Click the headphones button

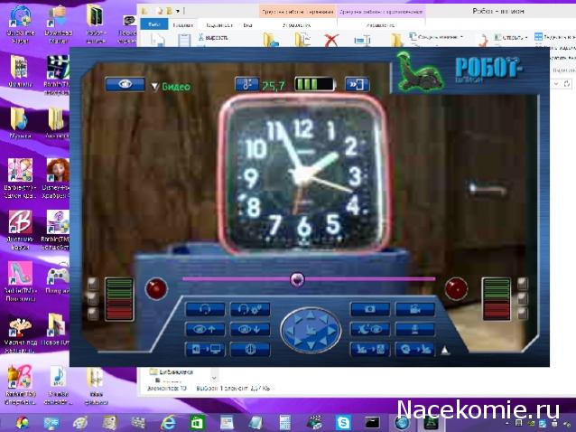205,309
